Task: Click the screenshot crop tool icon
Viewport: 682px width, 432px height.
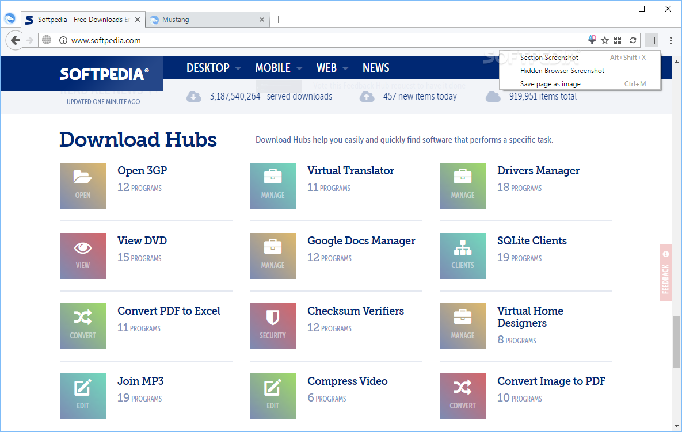Action: pos(651,40)
